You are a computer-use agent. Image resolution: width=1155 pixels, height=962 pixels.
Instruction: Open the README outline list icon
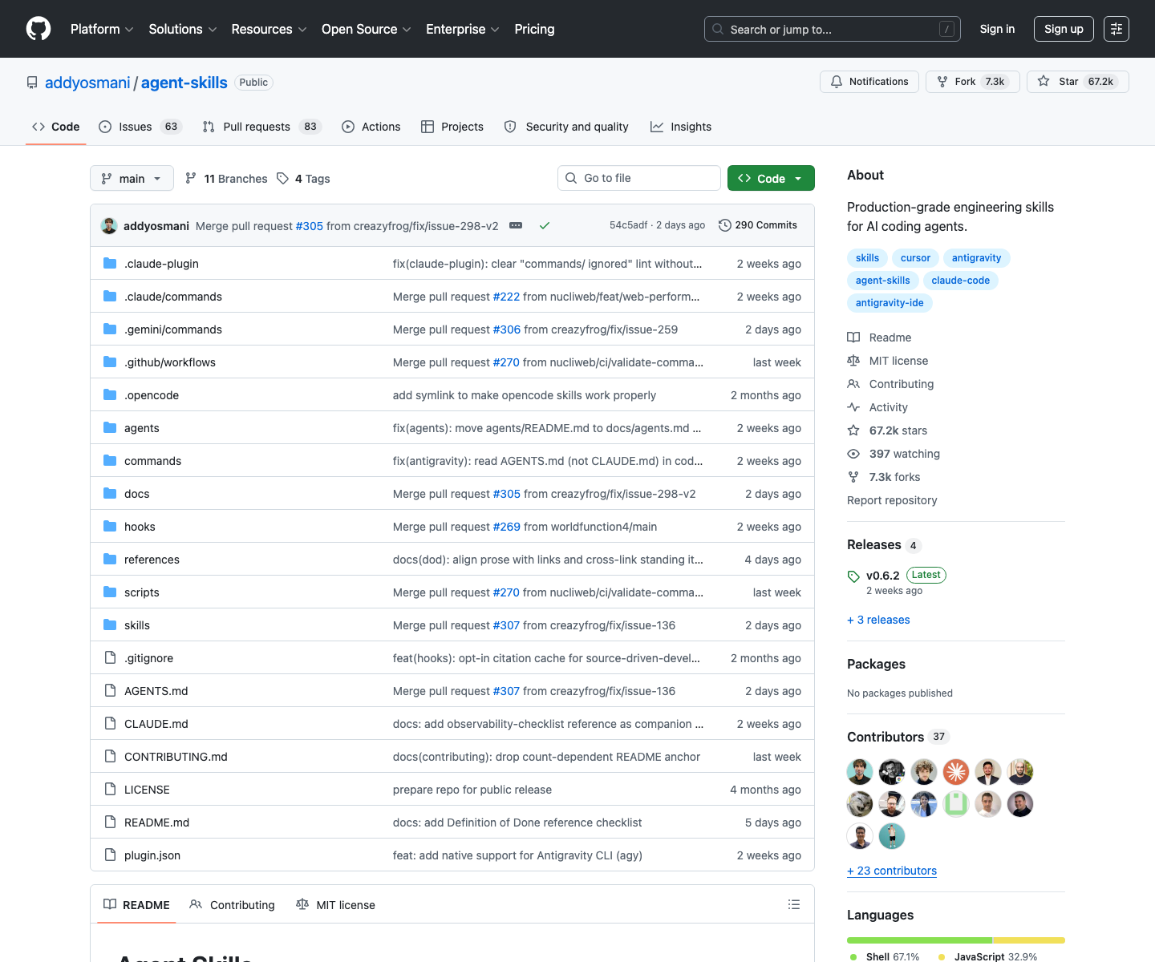click(x=794, y=904)
